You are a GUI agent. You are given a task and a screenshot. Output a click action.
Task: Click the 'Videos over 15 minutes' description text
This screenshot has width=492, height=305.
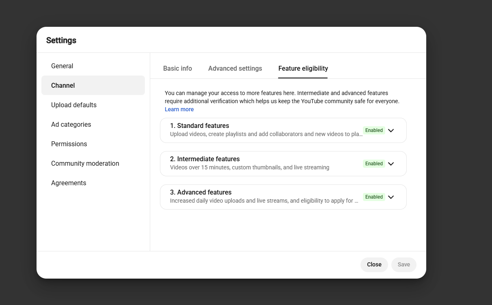click(250, 167)
